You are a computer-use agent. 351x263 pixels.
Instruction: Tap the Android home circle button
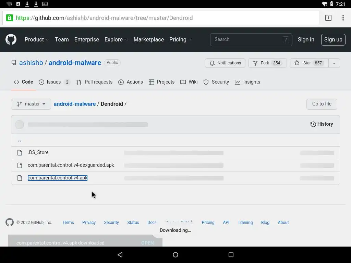coord(175,255)
